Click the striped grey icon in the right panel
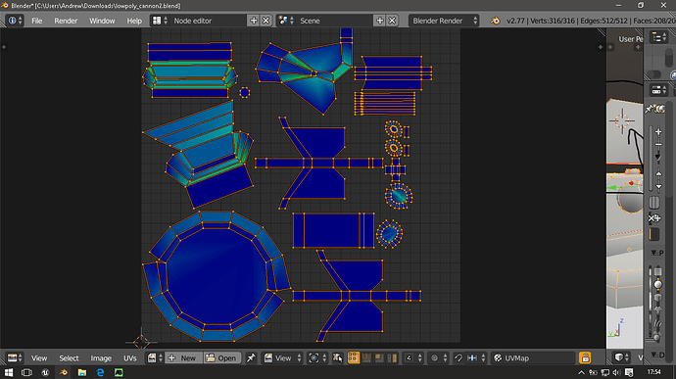 point(654,203)
